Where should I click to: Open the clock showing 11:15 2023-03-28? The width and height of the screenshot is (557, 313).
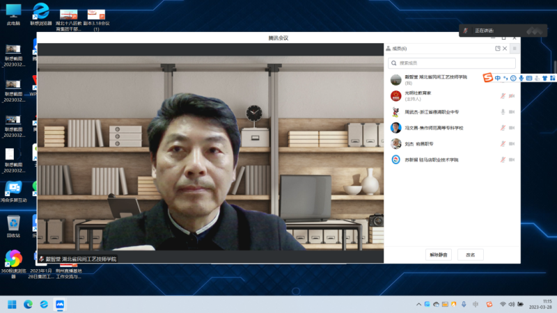541,304
